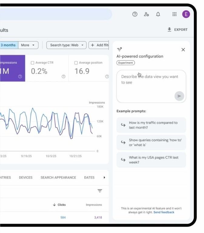Switch to the Search Appearance tab

point(58,178)
